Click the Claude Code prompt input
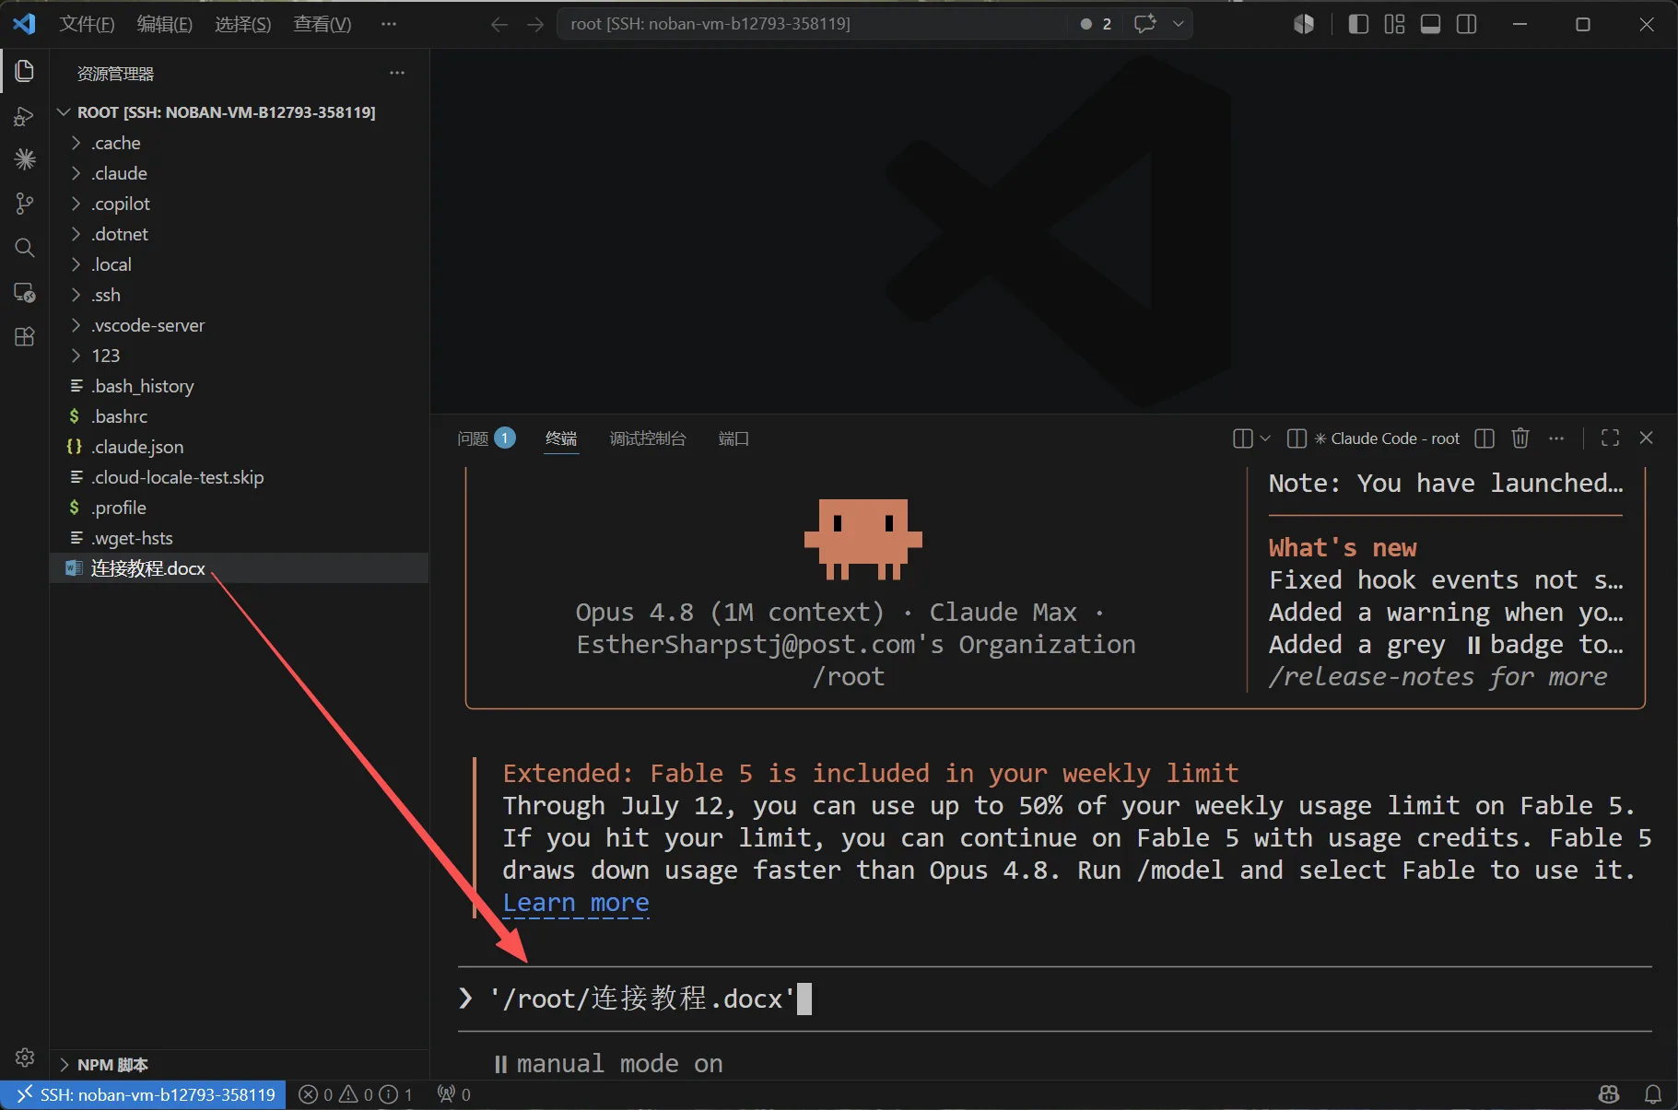 click(1054, 999)
